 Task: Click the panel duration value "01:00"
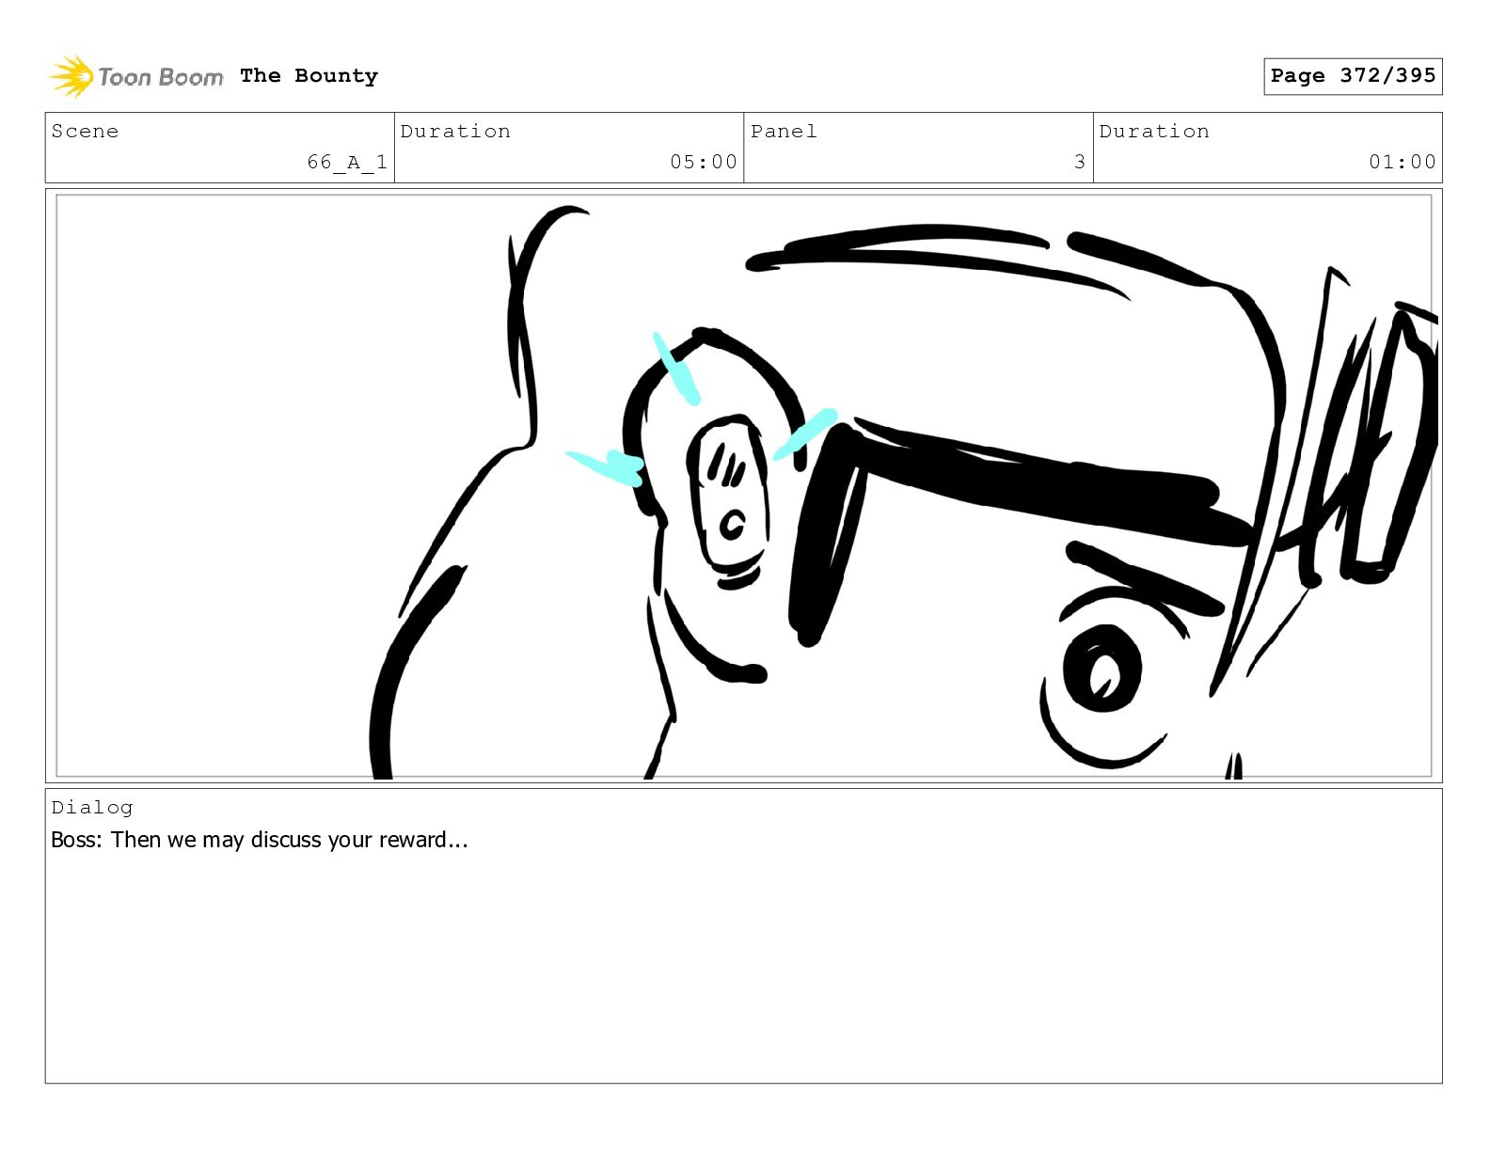pyautogui.click(x=1403, y=162)
